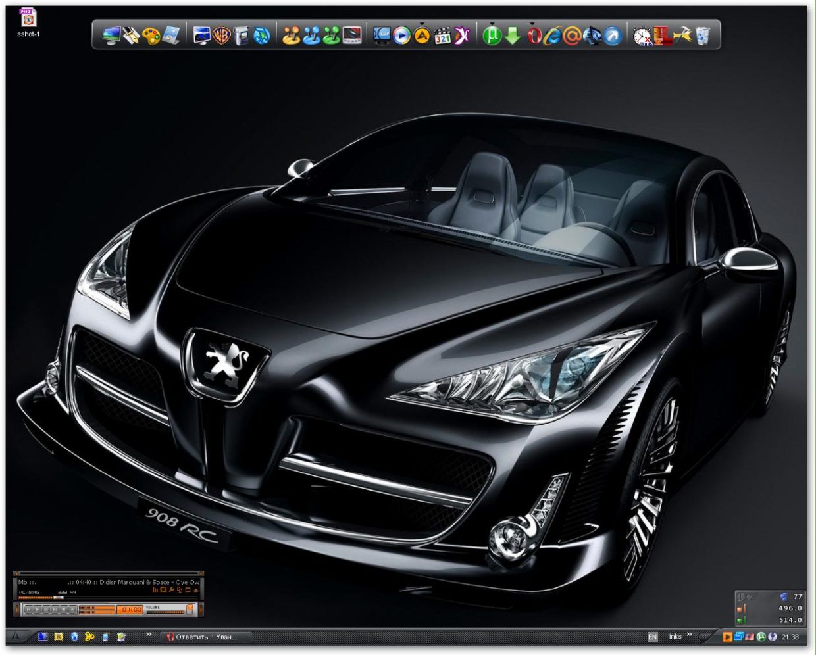This screenshot has width=816, height=655.
Task: Toggle the player's equalizer bars icon
Action: pos(155,590)
